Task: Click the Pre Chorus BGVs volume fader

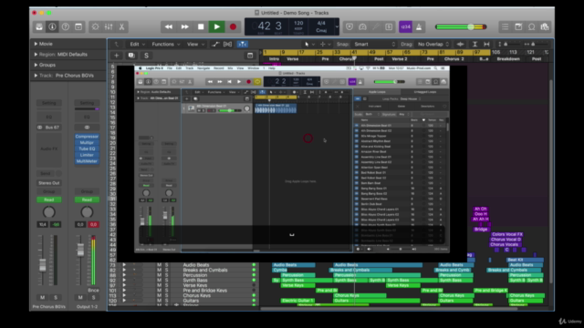Action: 43,265
